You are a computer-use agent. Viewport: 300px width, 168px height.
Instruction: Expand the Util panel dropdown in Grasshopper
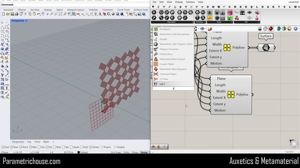click(x=259, y=22)
